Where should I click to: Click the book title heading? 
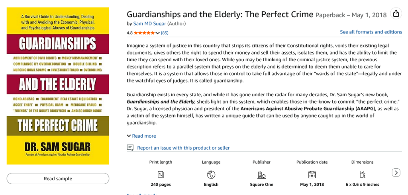[x=220, y=15]
